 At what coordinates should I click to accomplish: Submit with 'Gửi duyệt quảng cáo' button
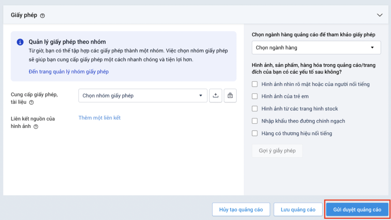(x=357, y=210)
